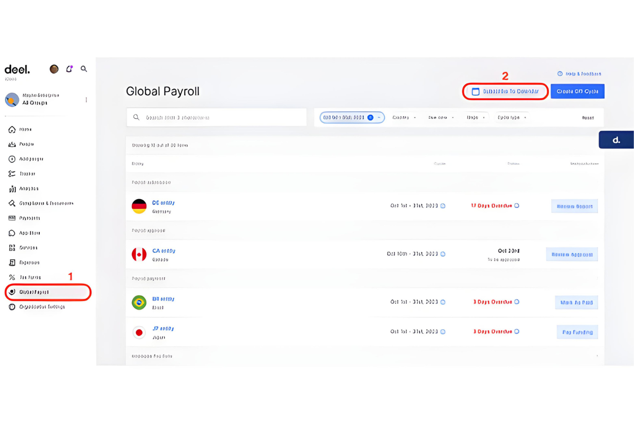
Task: Click the Germany flag icon
Action: [x=139, y=206]
